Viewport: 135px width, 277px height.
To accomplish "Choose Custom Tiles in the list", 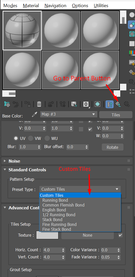I will pos(80,195).
